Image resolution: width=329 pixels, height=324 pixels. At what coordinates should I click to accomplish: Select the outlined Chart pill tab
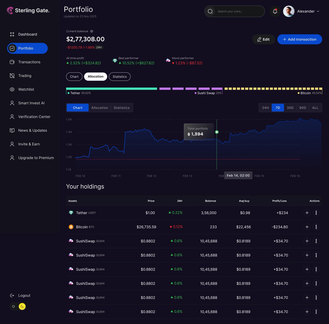point(74,77)
